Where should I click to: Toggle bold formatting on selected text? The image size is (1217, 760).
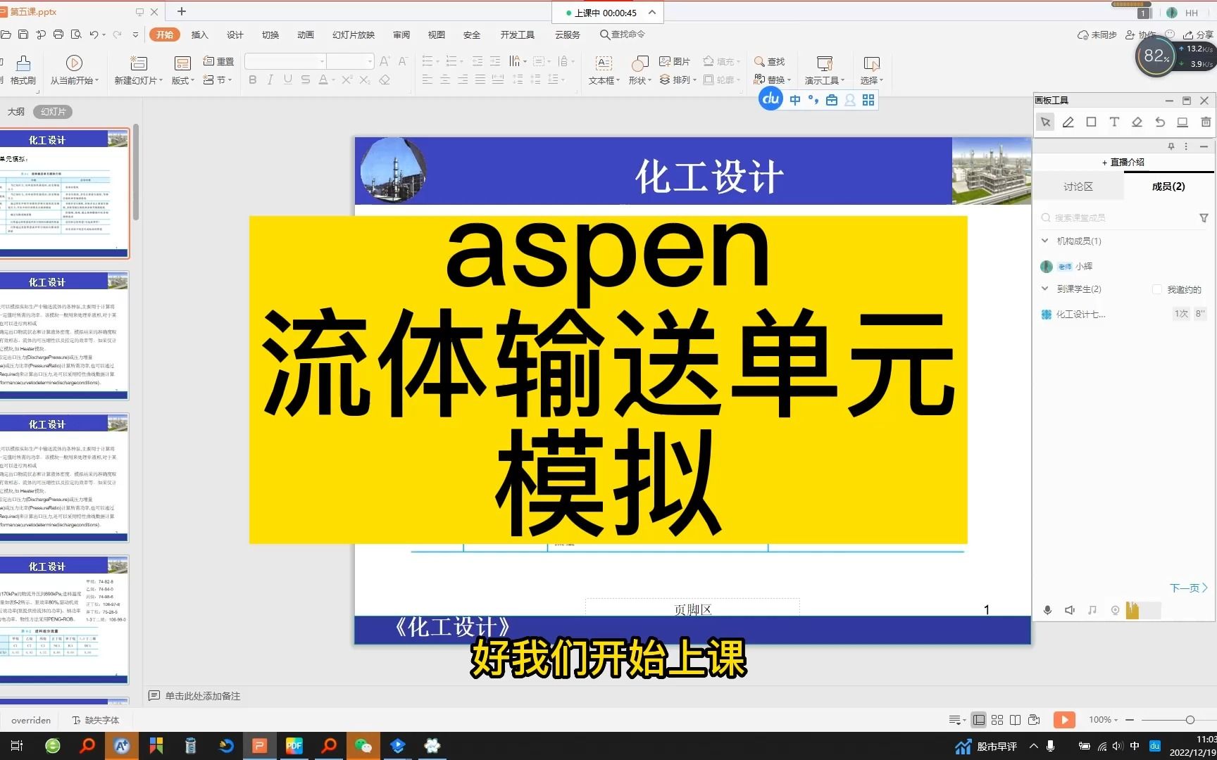252,80
